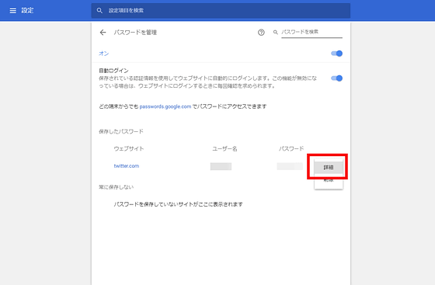The image size is (435, 285).
Task: Click the settings search magnifier icon
Action: (x=99, y=11)
